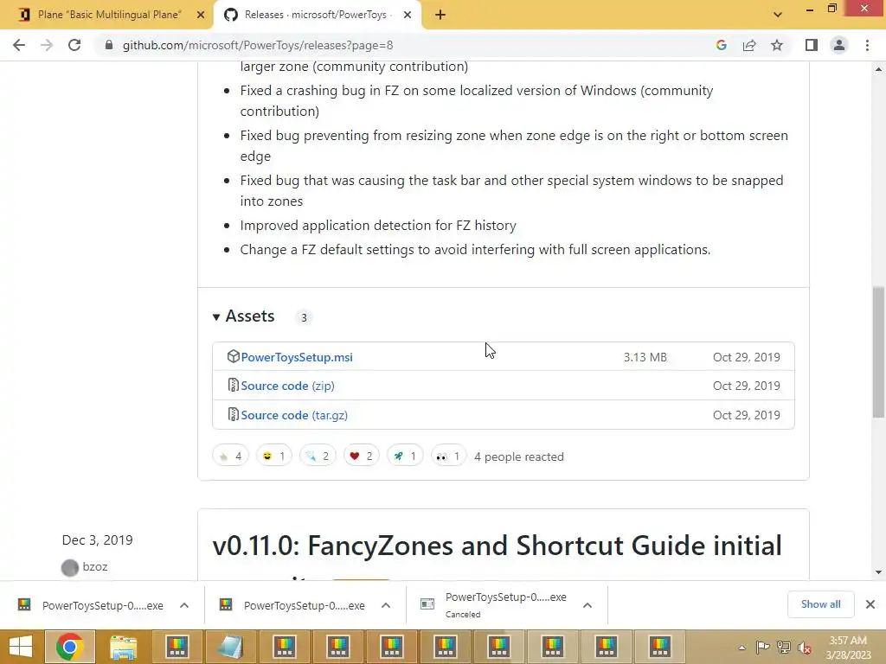
Task: Open the Windows Start button
Action: tap(21, 647)
